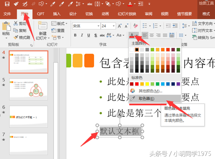Screen dimensions: 215x159
Task: Click the distributed alignment icon
Action: (172, 35)
